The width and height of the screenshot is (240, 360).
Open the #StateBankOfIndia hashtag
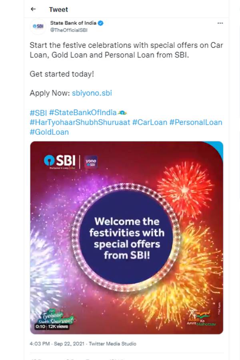83,112
